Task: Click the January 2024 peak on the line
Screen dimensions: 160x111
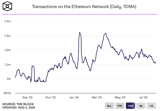Action: [x=79, y=32]
